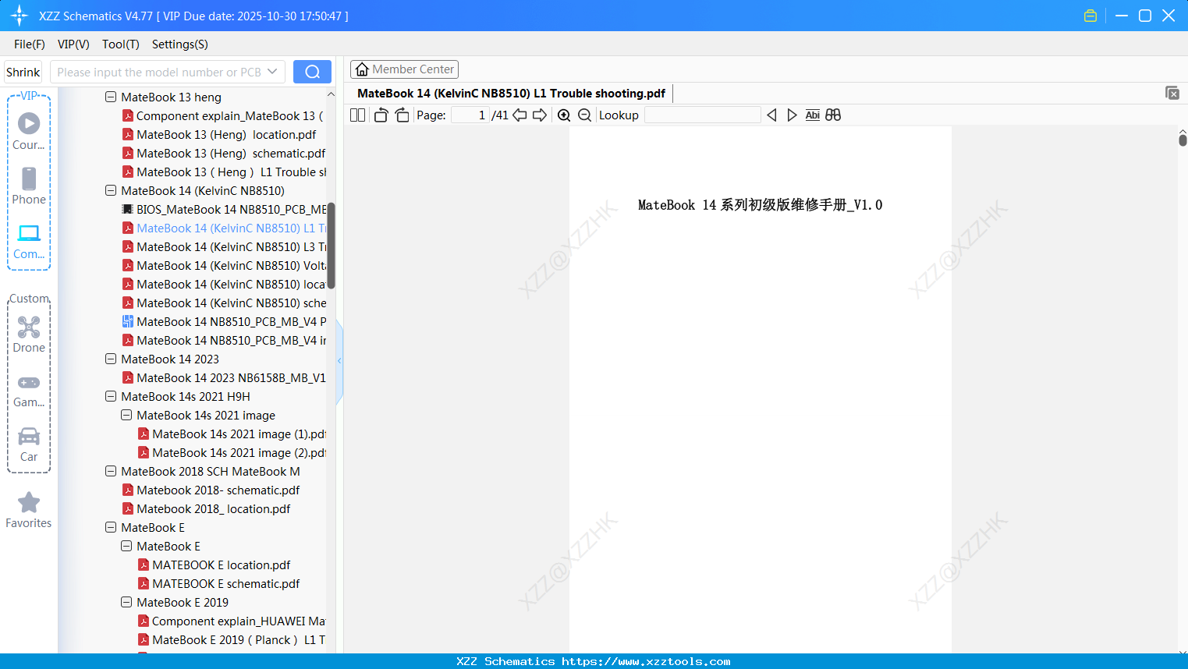Zoom out of the PDF document
This screenshot has height=669, width=1188.
click(x=584, y=115)
